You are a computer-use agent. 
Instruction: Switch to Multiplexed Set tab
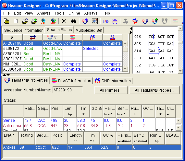[x=89, y=30]
